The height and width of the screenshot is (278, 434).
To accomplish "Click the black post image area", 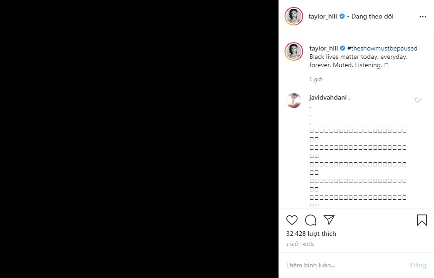I will click(x=139, y=139).
